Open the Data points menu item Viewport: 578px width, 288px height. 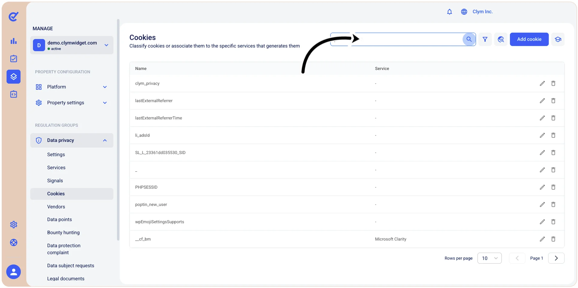[59, 220]
